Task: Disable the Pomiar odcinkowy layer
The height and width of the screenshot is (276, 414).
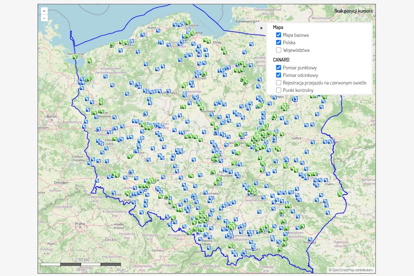Action: 279,75
